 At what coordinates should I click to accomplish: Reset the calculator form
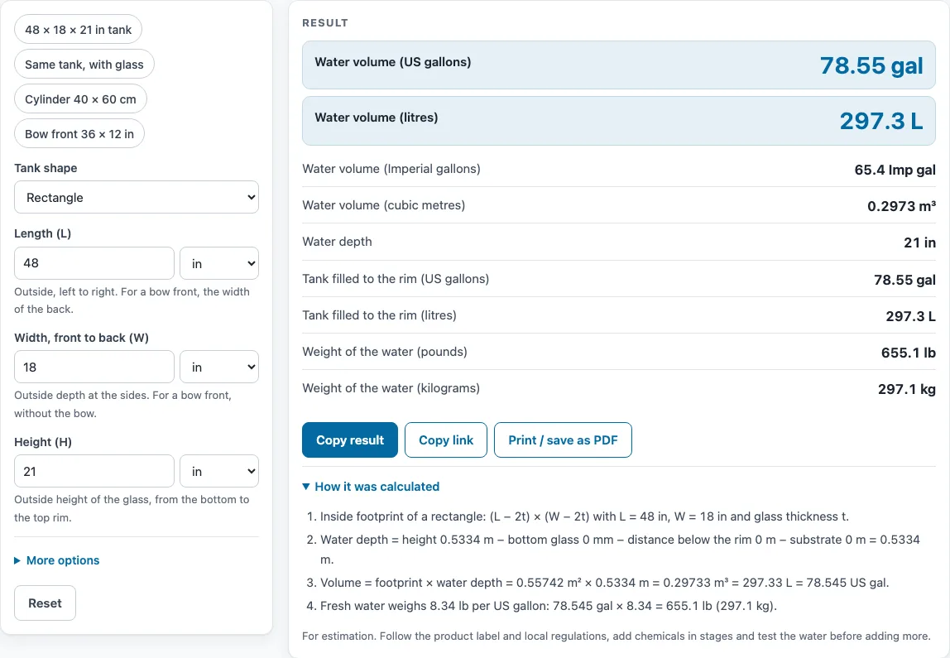(x=45, y=603)
